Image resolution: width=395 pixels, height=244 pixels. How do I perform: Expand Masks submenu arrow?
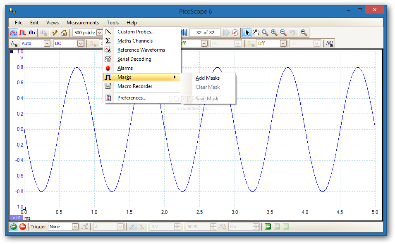175,77
